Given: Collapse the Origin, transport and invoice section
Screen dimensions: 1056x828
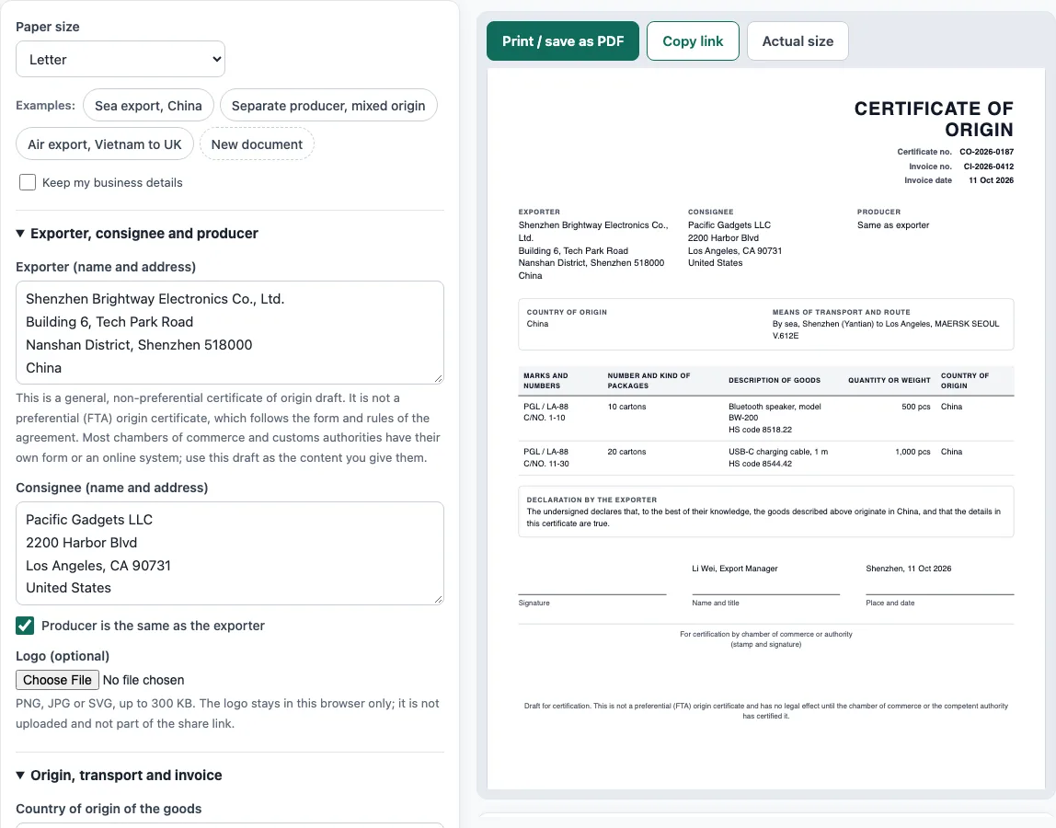Looking at the screenshot, I should (x=119, y=776).
